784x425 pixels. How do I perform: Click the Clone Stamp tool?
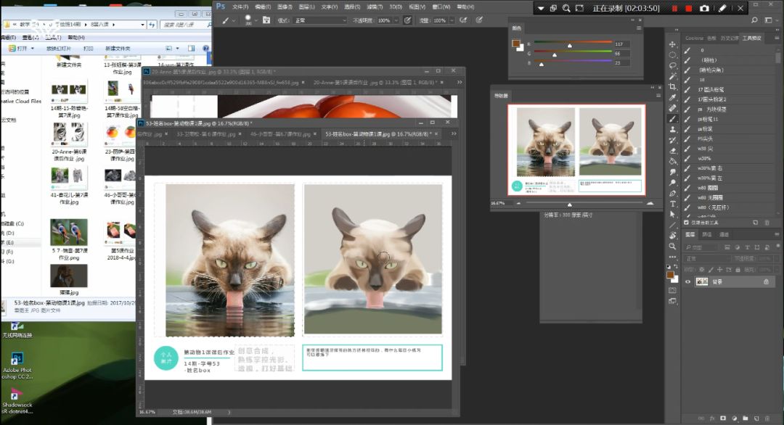673,129
